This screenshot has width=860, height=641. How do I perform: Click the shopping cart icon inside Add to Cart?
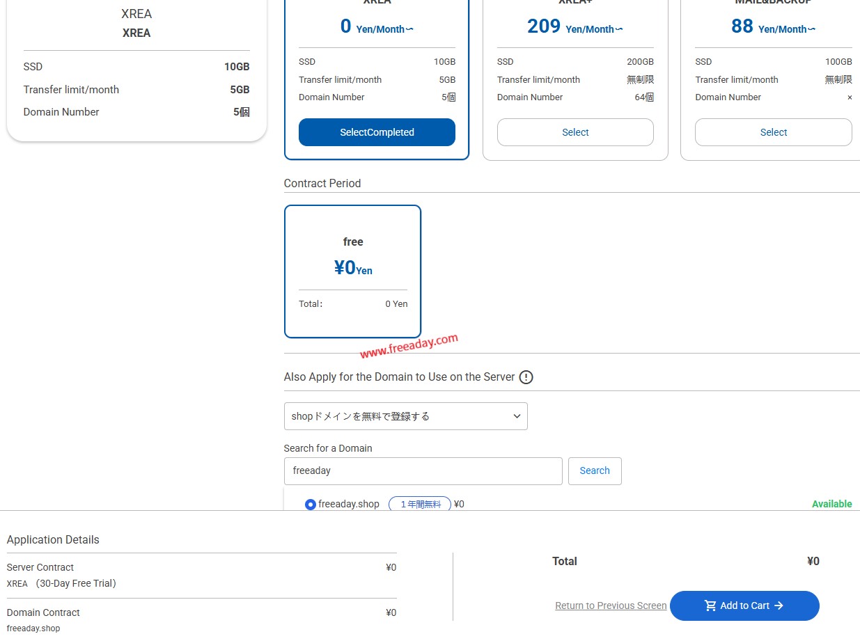(710, 606)
